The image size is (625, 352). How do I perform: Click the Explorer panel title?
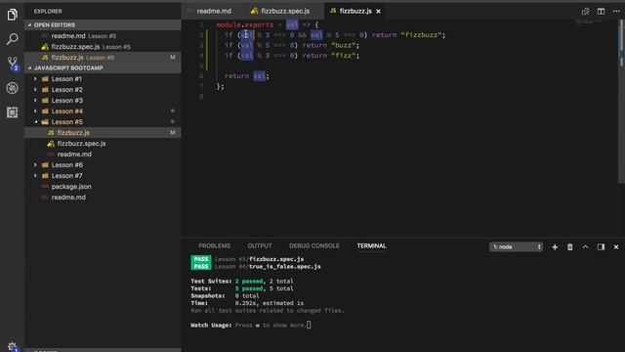click(x=48, y=11)
